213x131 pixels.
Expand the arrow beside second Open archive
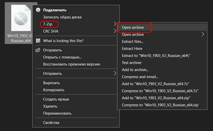click(x=203, y=34)
